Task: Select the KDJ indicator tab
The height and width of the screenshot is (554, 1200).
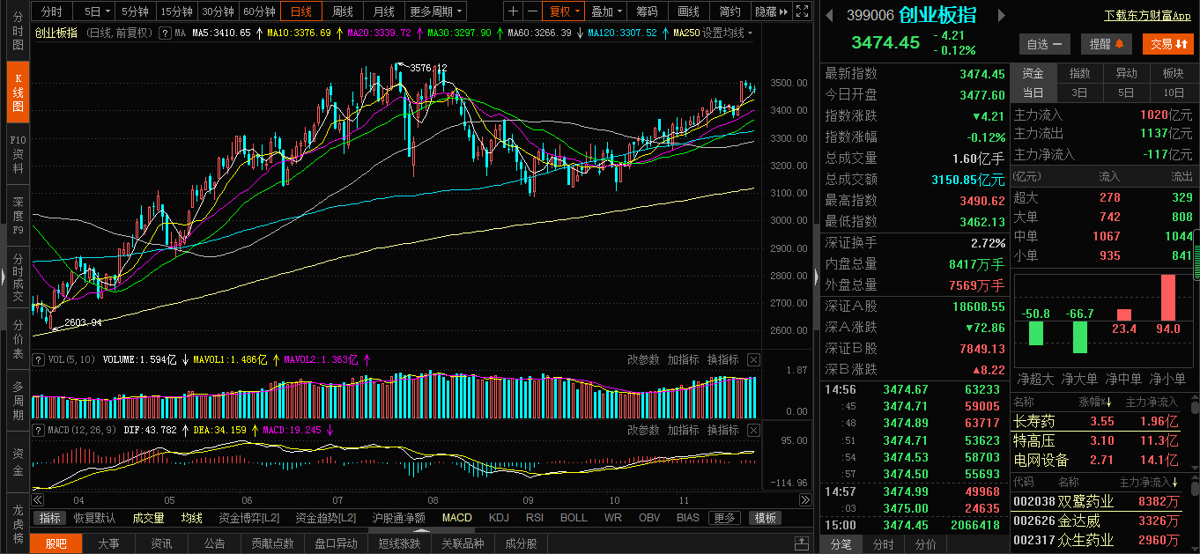Action: pyautogui.click(x=499, y=518)
